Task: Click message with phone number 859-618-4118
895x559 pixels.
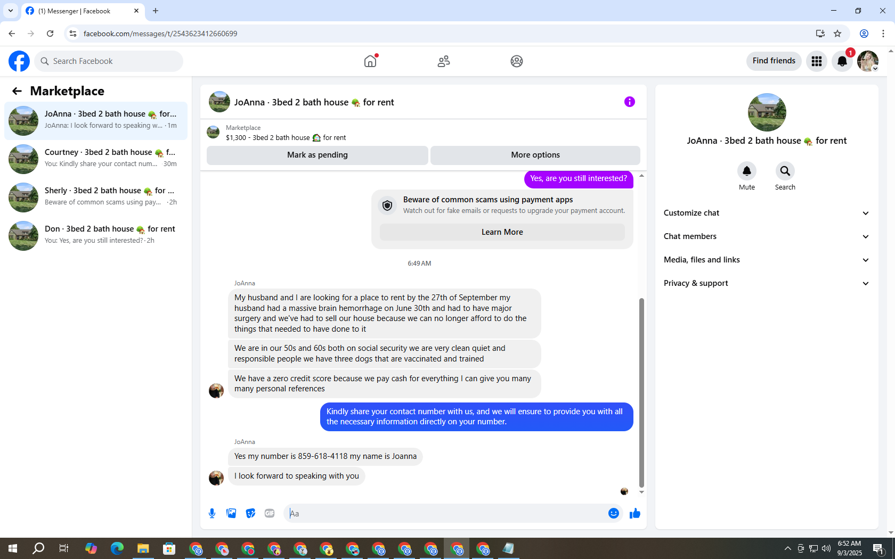Action: (326, 456)
